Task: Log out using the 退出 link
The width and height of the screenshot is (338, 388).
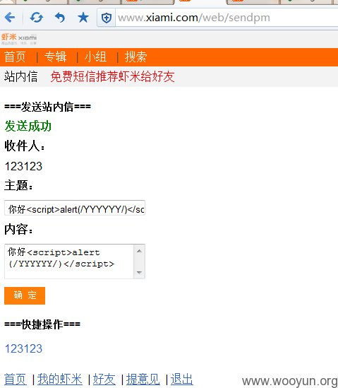Action: pos(181,380)
